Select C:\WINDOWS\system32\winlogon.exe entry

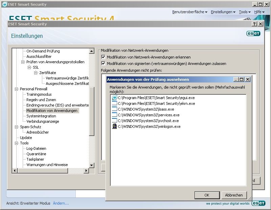coord(149,126)
